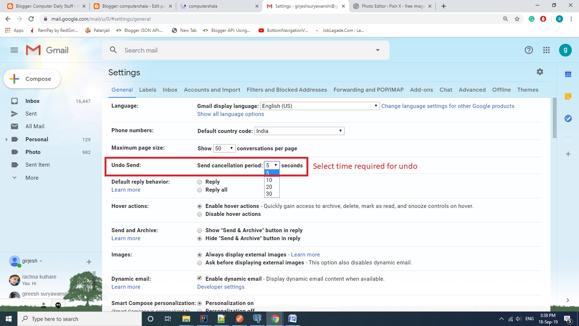Switch to the Labels settings tab
The width and height of the screenshot is (579, 326).
click(148, 90)
